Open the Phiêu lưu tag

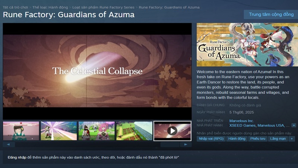(x=258, y=139)
